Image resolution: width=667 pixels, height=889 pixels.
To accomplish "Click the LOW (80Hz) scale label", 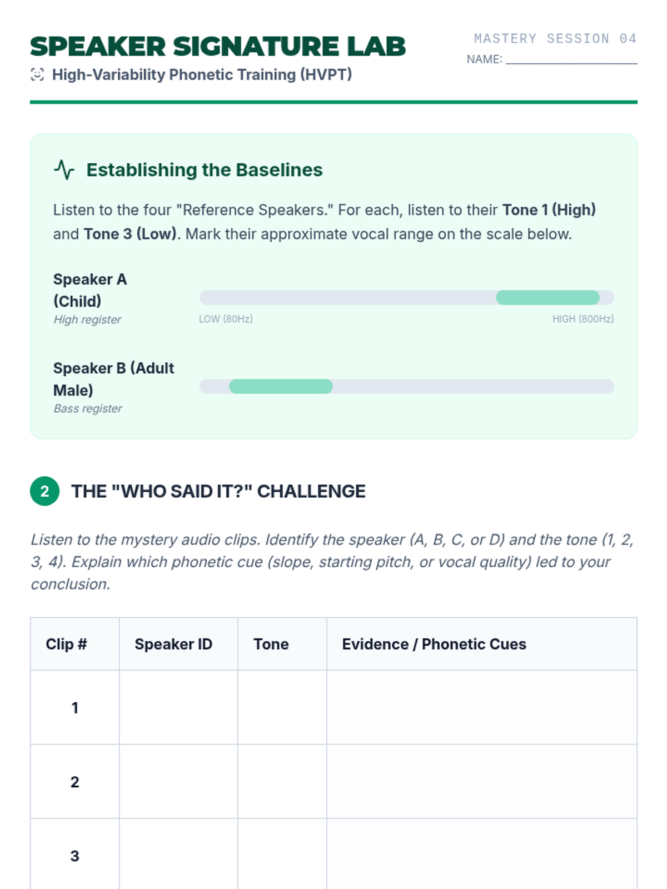I will coord(226,319).
